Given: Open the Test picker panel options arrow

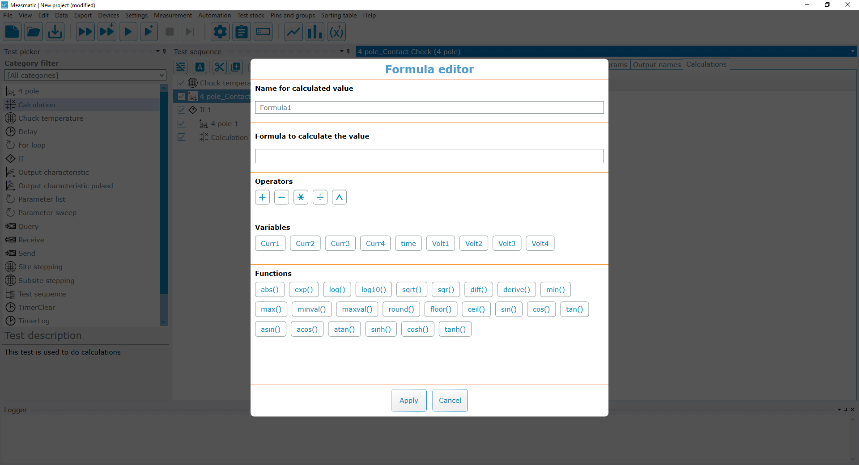Looking at the screenshot, I should click(x=157, y=51).
